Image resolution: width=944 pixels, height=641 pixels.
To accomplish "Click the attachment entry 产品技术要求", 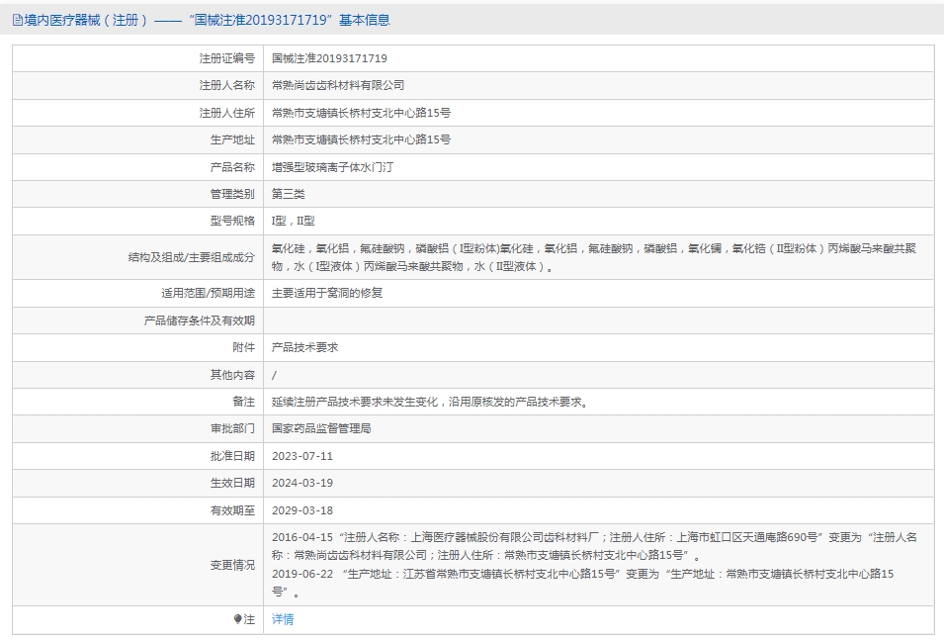I will [x=304, y=347].
